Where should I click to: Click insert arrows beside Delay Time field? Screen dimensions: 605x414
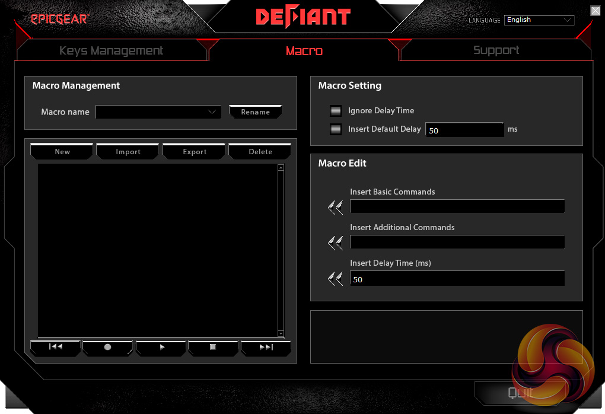coord(335,278)
